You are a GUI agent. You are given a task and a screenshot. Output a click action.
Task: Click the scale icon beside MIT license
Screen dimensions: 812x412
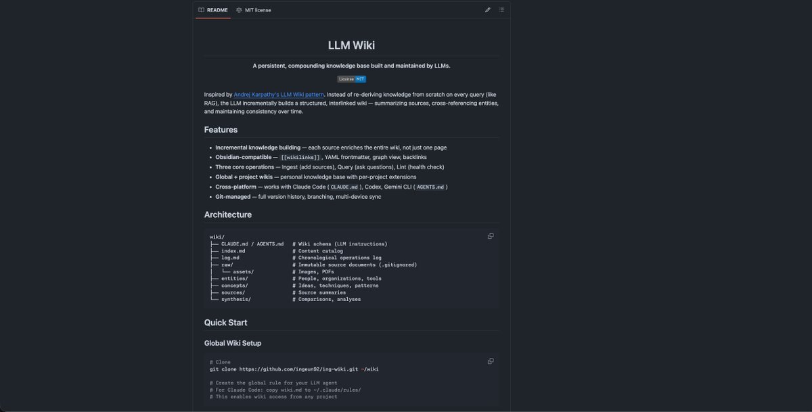click(x=239, y=10)
